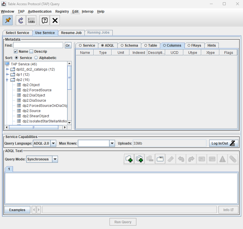Viewport: 243px width, 229px height.
Task: Click the Find text field
Action: (38, 45)
